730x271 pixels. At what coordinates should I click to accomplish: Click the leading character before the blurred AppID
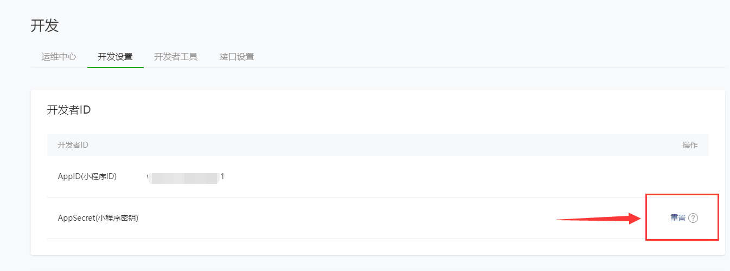coord(149,176)
